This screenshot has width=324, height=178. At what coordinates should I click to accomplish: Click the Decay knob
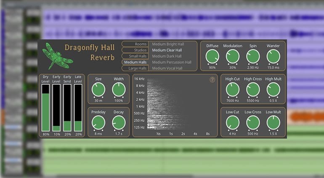[119, 123]
